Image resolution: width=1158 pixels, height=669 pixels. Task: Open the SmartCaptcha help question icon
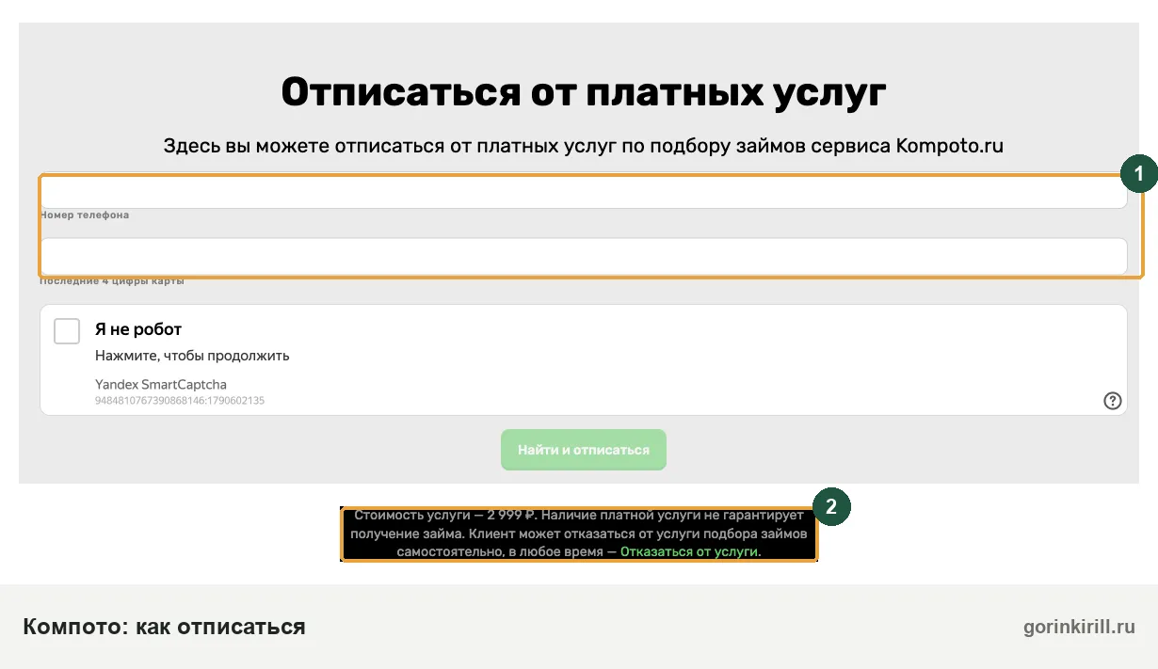pos(1112,401)
